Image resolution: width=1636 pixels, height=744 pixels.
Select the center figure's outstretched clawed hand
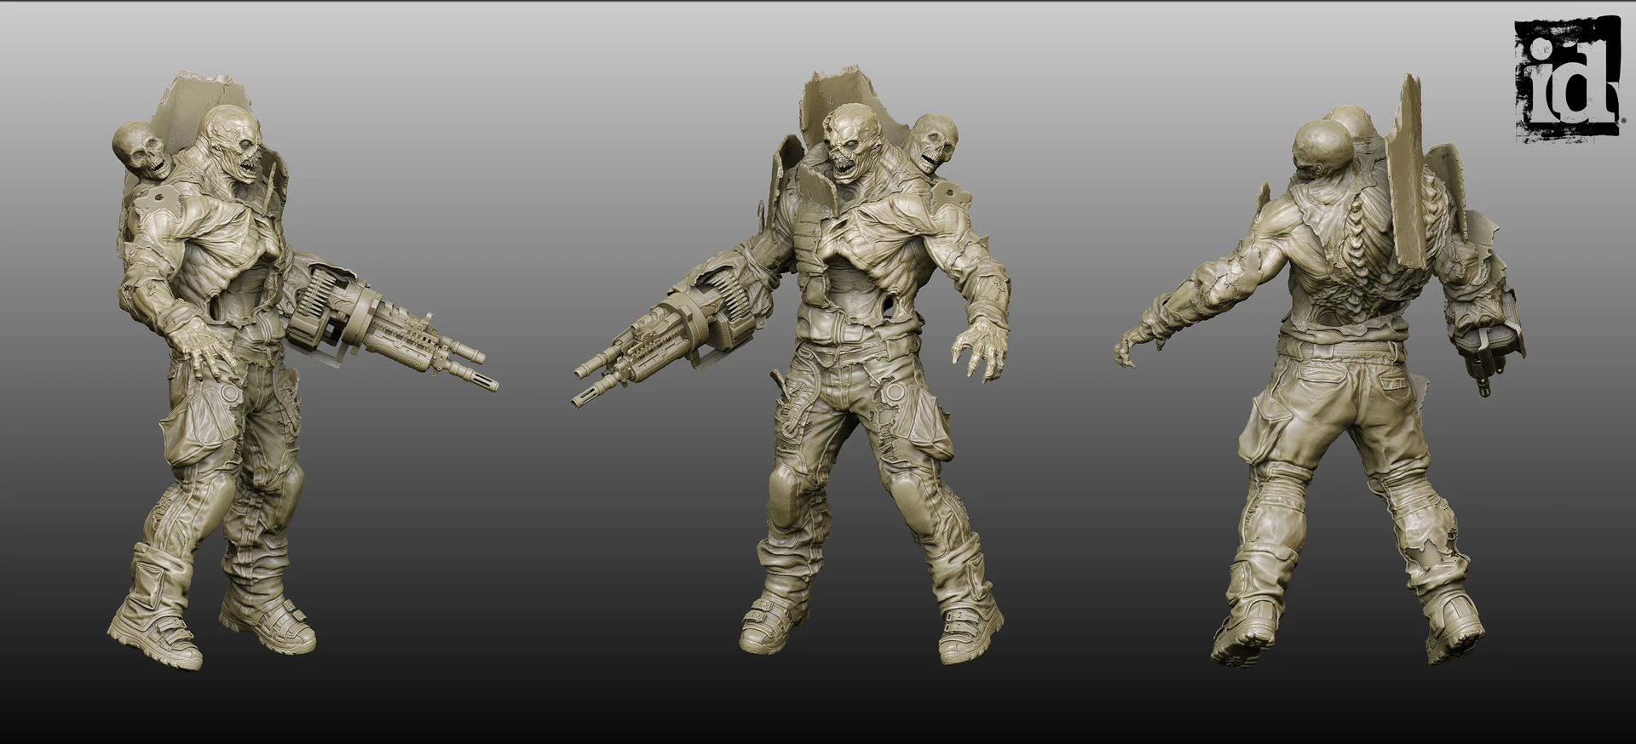[x=980, y=347]
